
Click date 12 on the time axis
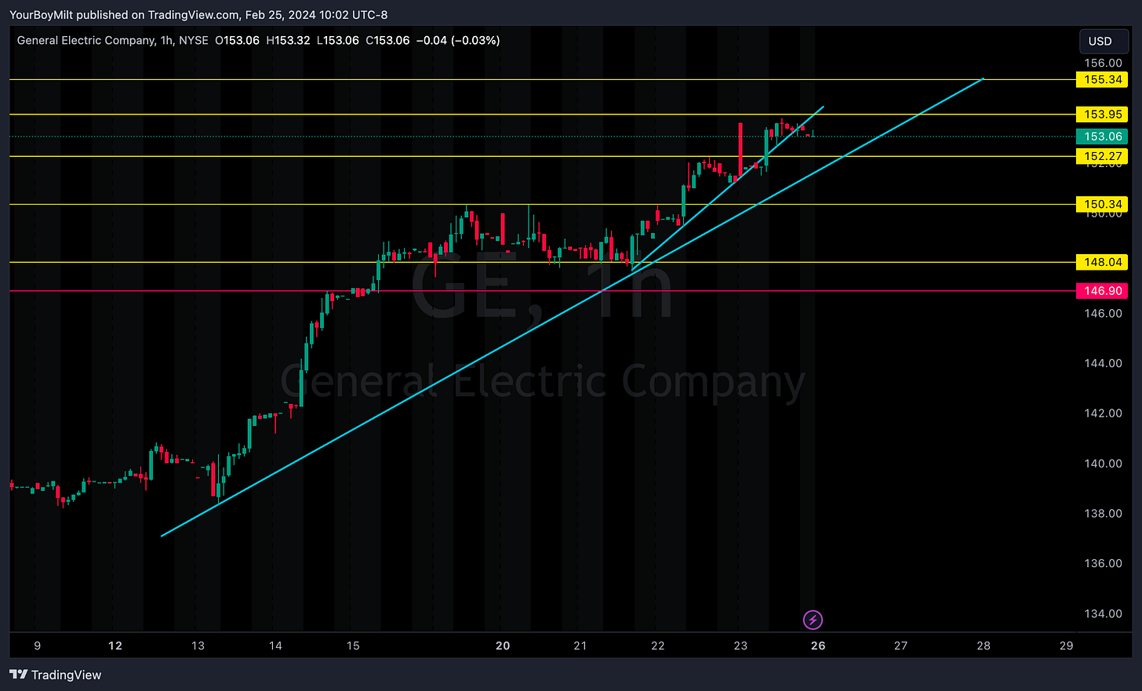pos(115,646)
